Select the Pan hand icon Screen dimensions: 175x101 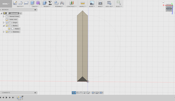click(81, 93)
